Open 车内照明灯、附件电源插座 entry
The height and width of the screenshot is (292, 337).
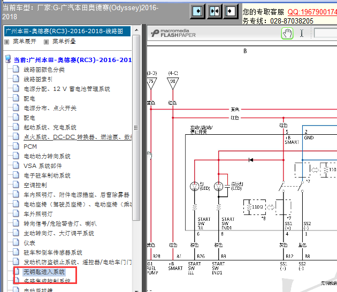(x=76, y=195)
